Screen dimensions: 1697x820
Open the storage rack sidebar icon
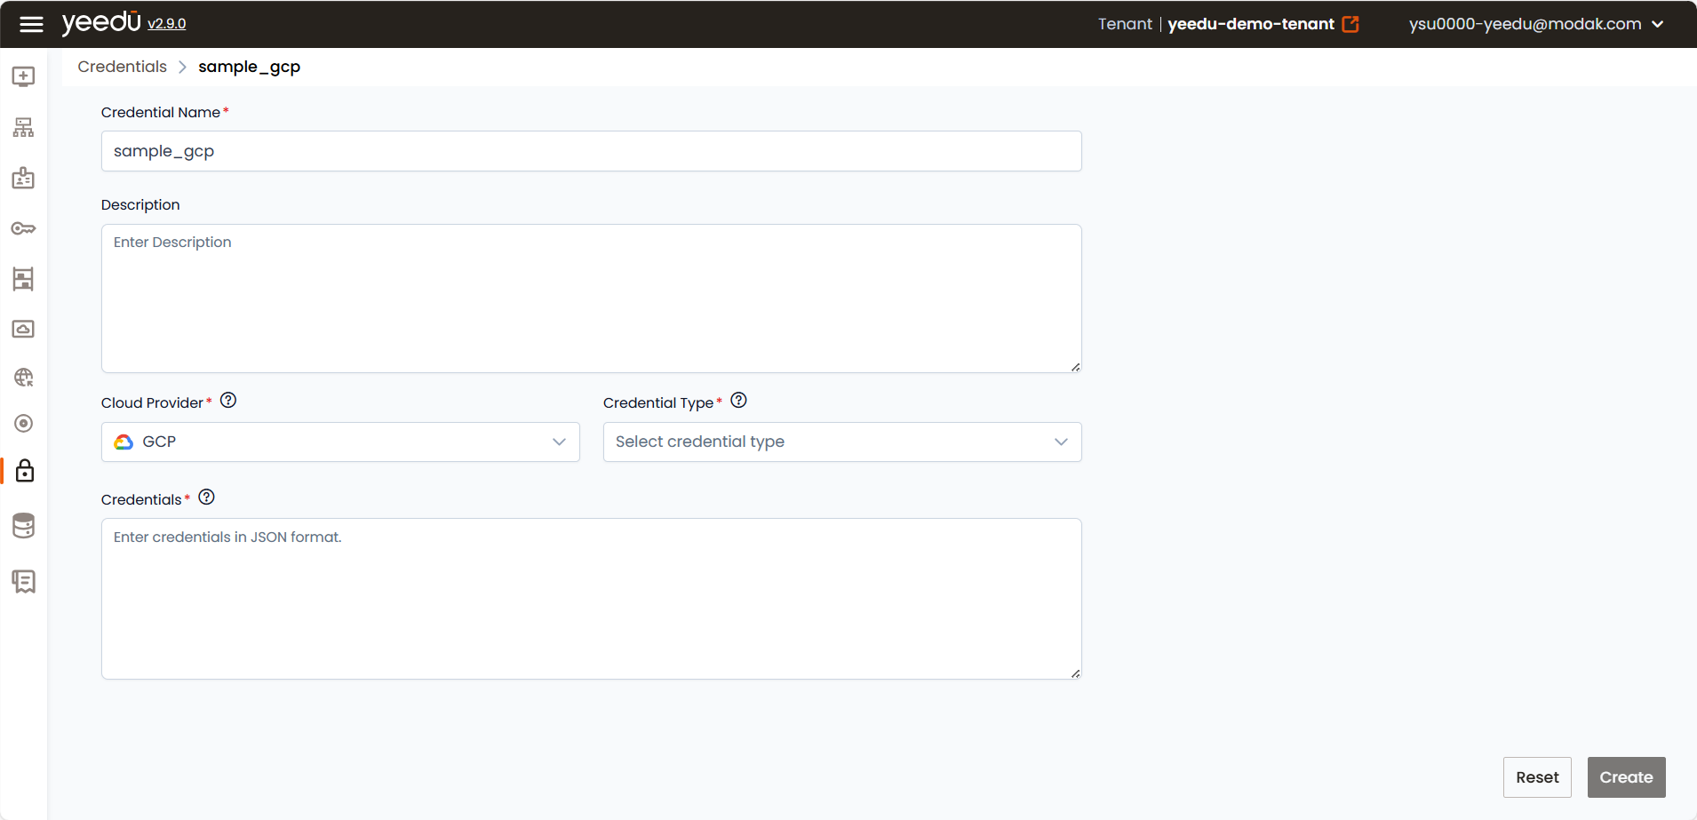[x=24, y=279]
